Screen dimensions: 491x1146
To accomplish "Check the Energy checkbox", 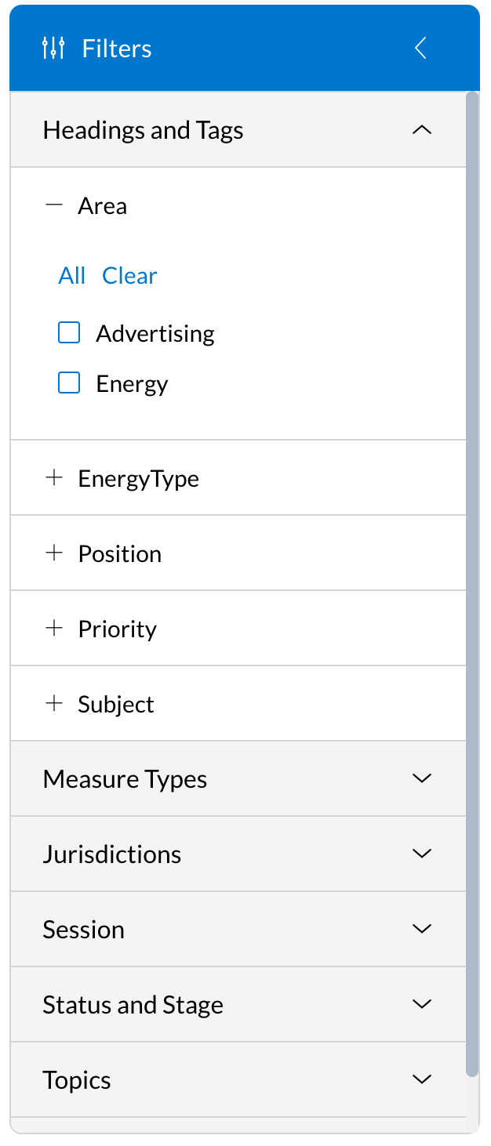I will coord(70,383).
